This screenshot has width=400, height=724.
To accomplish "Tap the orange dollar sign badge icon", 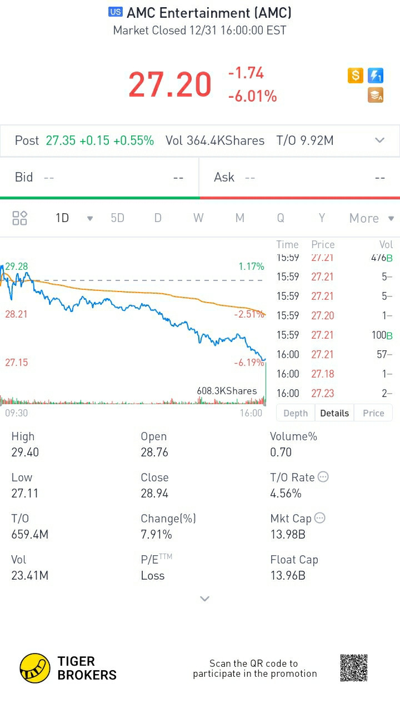I will tap(356, 76).
